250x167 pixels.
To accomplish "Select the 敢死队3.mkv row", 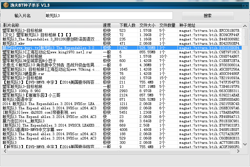I will coord(121,43).
